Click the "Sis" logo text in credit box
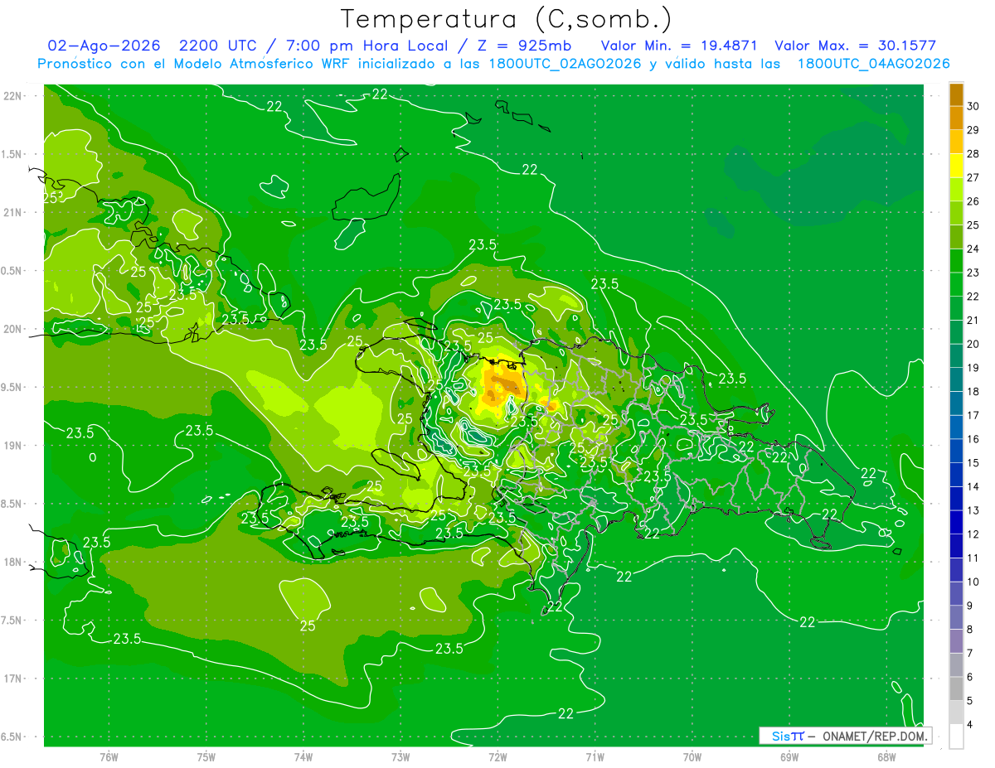Screen dimensions: 995x768 point(780,736)
